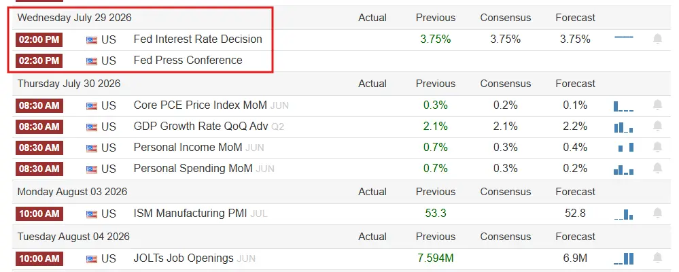View mini chart for Personal Spending MoM

[623, 169]
